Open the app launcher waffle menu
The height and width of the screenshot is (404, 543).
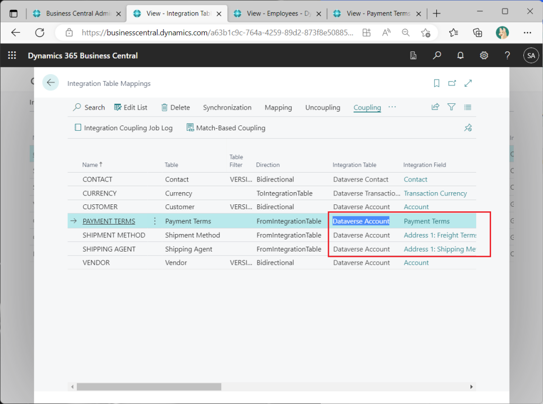pyautogui.click(x=12, y=56)
